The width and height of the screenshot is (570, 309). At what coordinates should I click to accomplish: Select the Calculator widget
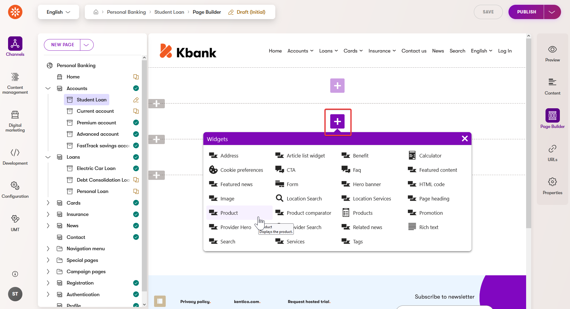point(430,156)
